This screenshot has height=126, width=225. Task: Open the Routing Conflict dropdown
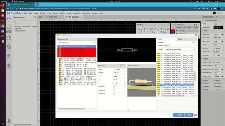(219, 69)
